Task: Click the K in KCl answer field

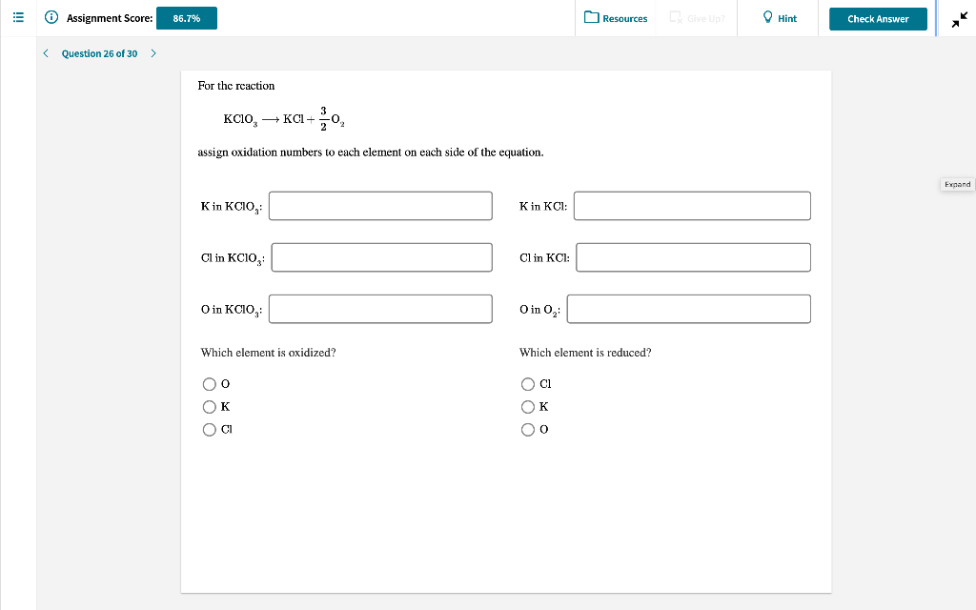Action: 692,205
